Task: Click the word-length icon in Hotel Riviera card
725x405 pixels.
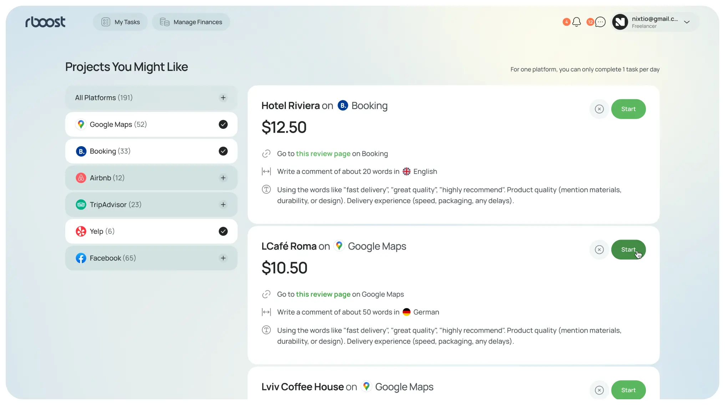Action: click(266, 171)
